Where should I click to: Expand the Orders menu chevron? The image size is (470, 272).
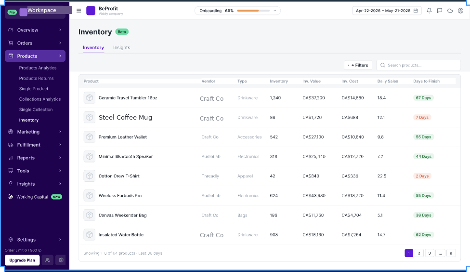click(x=60, y=43)
